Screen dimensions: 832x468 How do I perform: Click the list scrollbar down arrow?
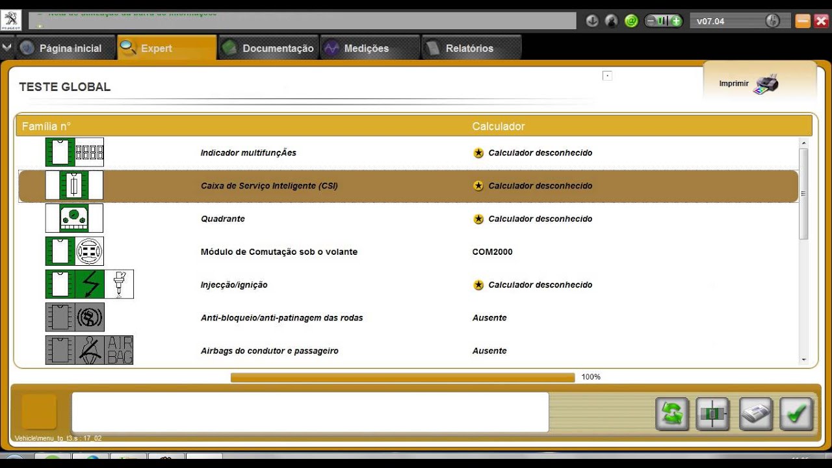click(x=804, y=359)
